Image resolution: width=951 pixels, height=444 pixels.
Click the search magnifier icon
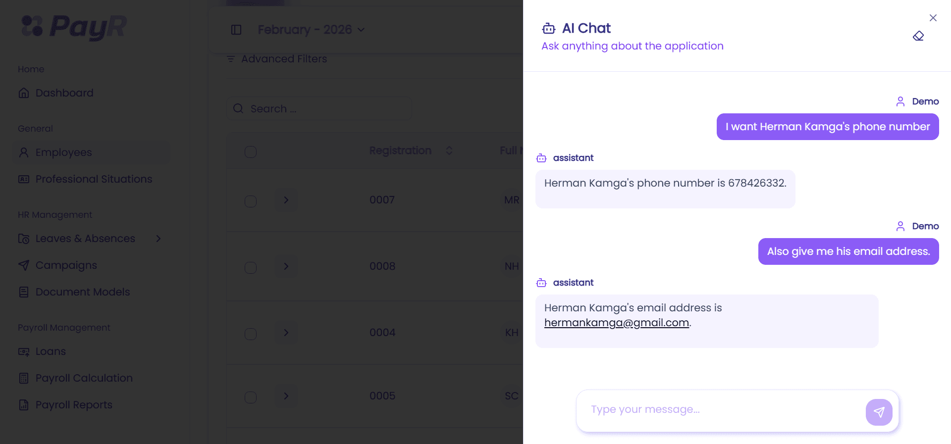238,108
